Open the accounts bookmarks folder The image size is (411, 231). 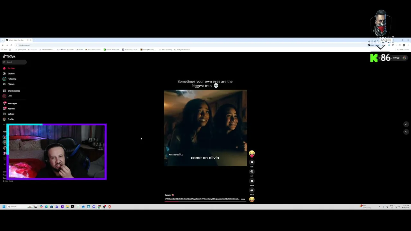(x=33, y=50)
